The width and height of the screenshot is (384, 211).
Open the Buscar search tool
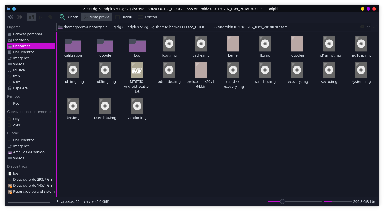point(69,17)
